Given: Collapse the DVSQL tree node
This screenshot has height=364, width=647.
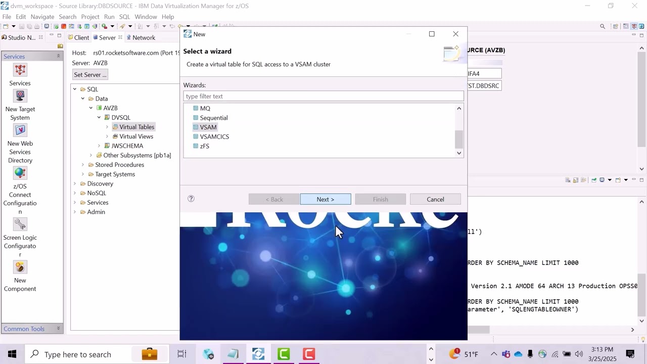Looking at the screenshot, I should pos(99,117).
